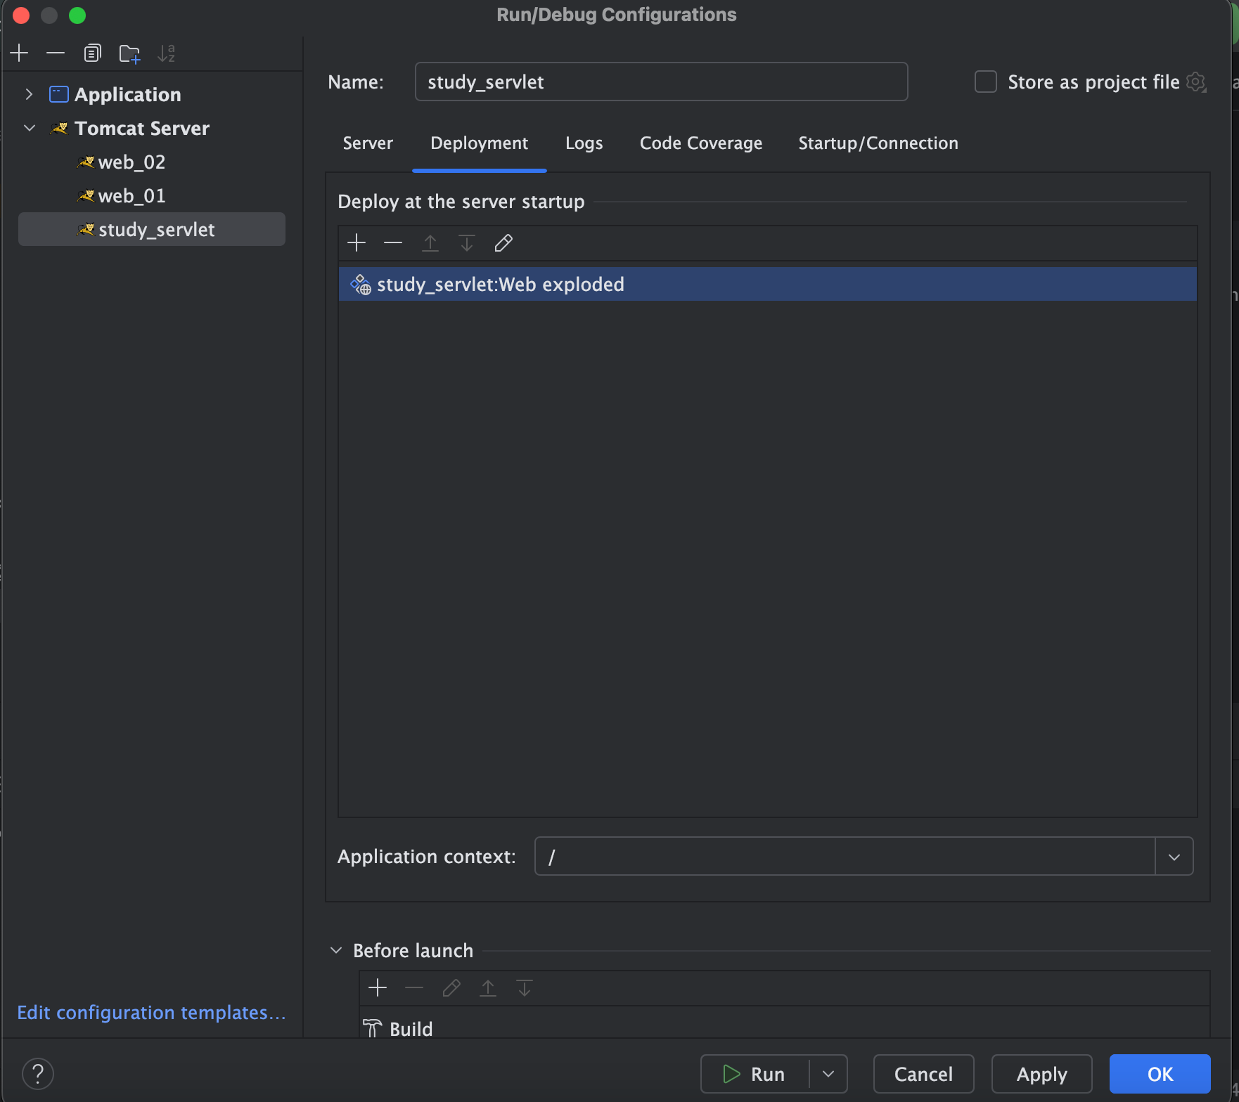
Task: Confirm with the OK button
Action: tap(1160, 1074)
